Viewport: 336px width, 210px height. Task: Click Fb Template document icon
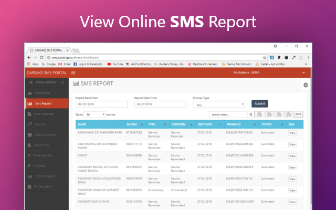pos(29,187)
